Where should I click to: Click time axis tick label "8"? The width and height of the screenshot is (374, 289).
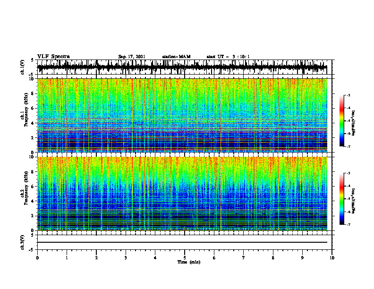pyautogui.click(x=273, y=258)
